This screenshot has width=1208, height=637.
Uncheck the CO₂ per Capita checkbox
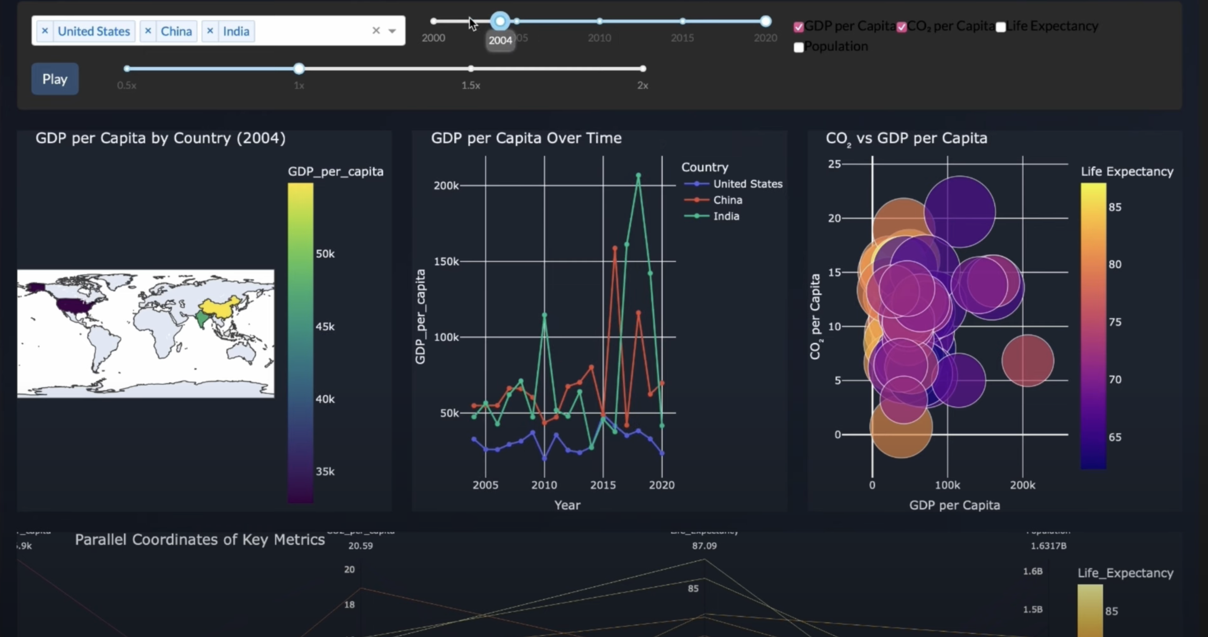(x=901, y=27)
